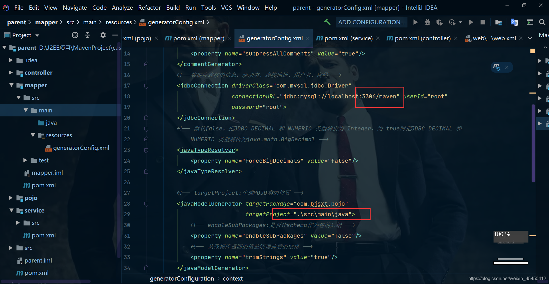Switch to web.xml editor tab
The image size is (549, 284).
(x=490, y=38)
